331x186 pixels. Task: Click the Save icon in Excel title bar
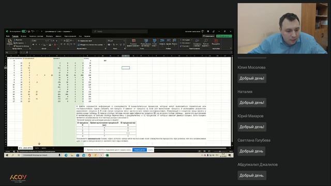tap(29, 32)
